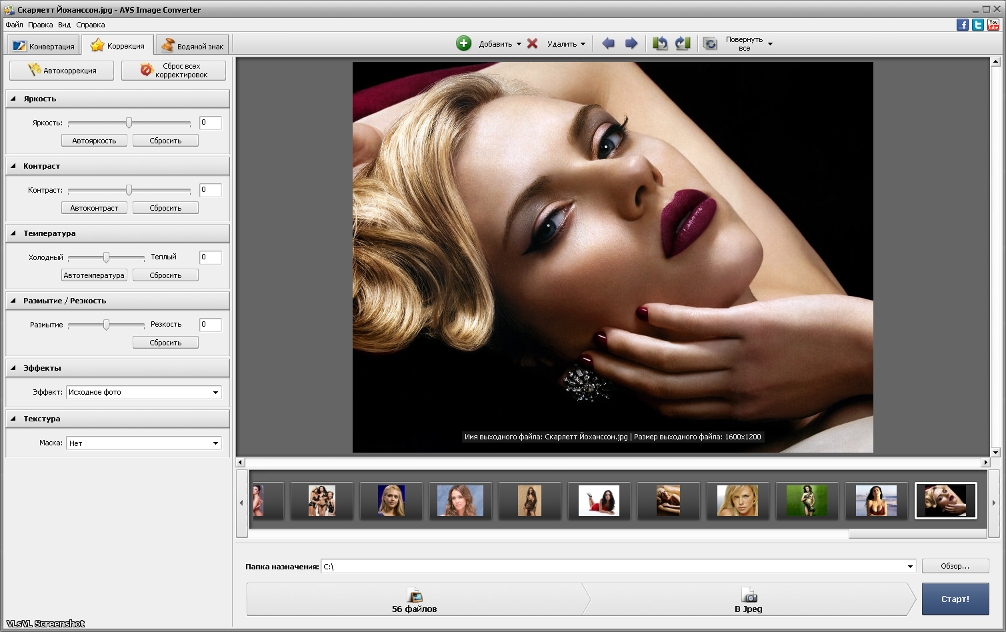Go to previous image with left arrow
1006x632 pixels.
click(x=608, y=43)
